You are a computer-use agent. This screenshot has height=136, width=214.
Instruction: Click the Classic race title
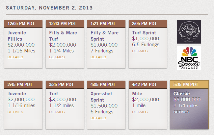click(x=182, y=94)
